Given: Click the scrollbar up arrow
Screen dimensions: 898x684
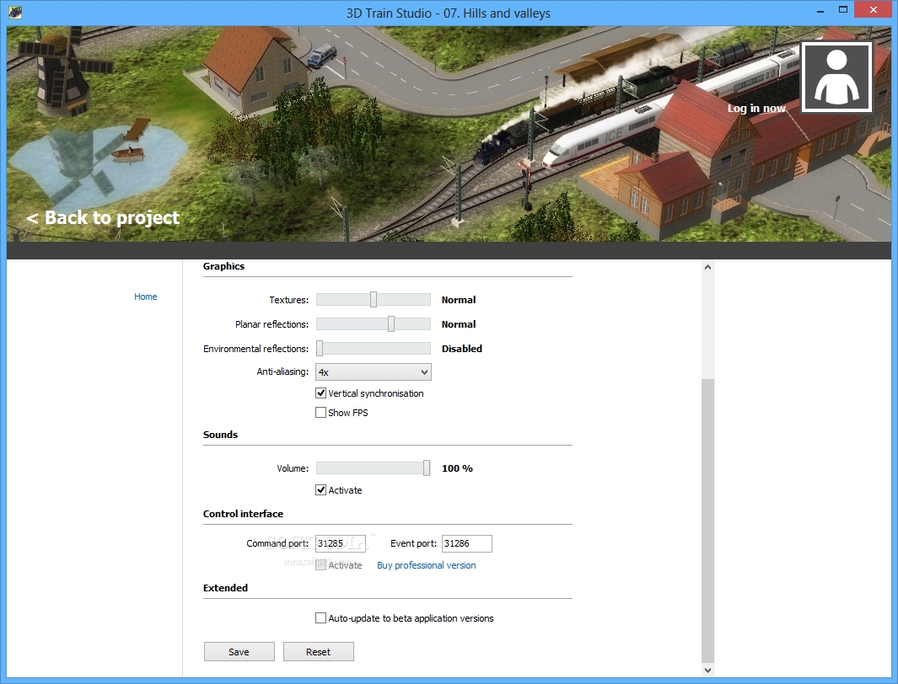Looking at the screenshot, I should pyautogui.click(x=708, y=267).
